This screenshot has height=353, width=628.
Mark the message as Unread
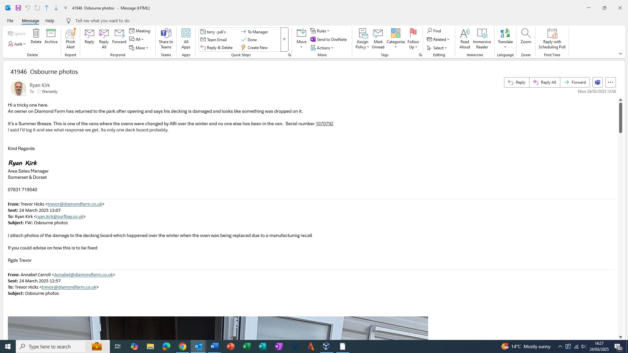pyautogui.click(x=378, y=39)
